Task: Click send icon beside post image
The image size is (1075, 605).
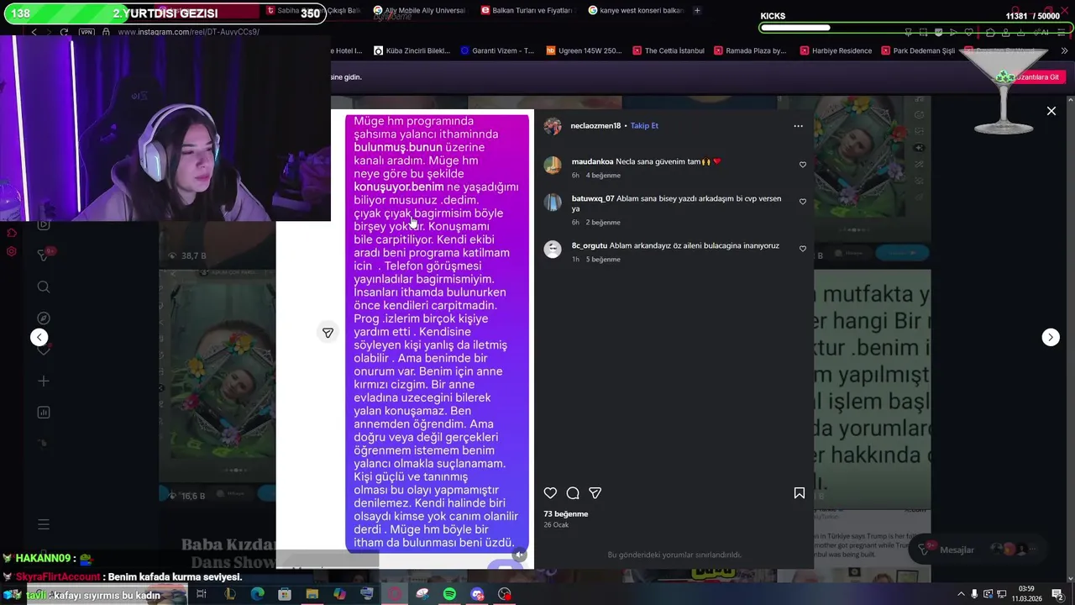Action: point(328,333)
